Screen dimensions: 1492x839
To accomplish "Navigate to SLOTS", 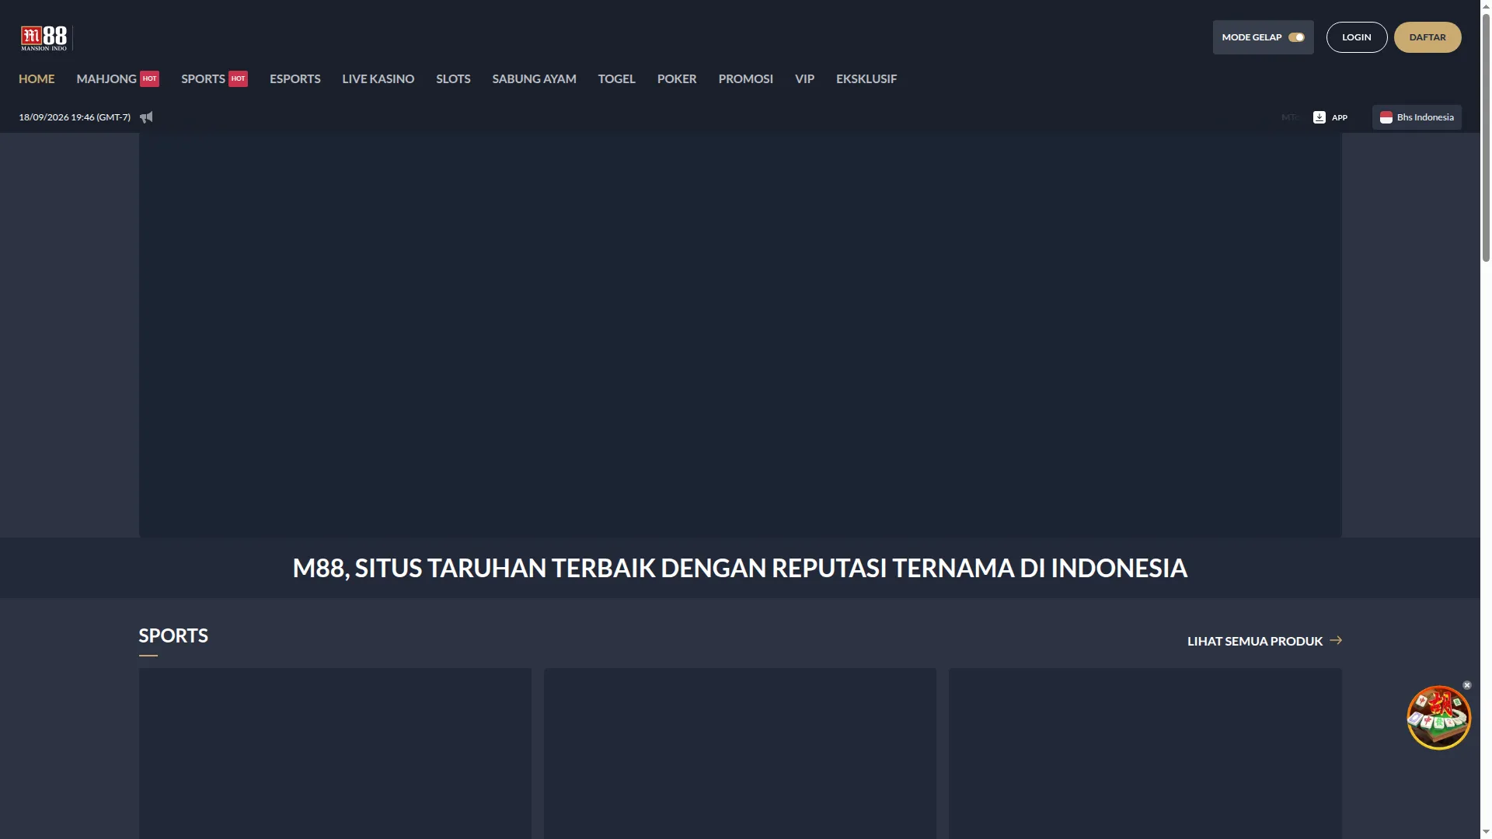I will pos(453,78).
